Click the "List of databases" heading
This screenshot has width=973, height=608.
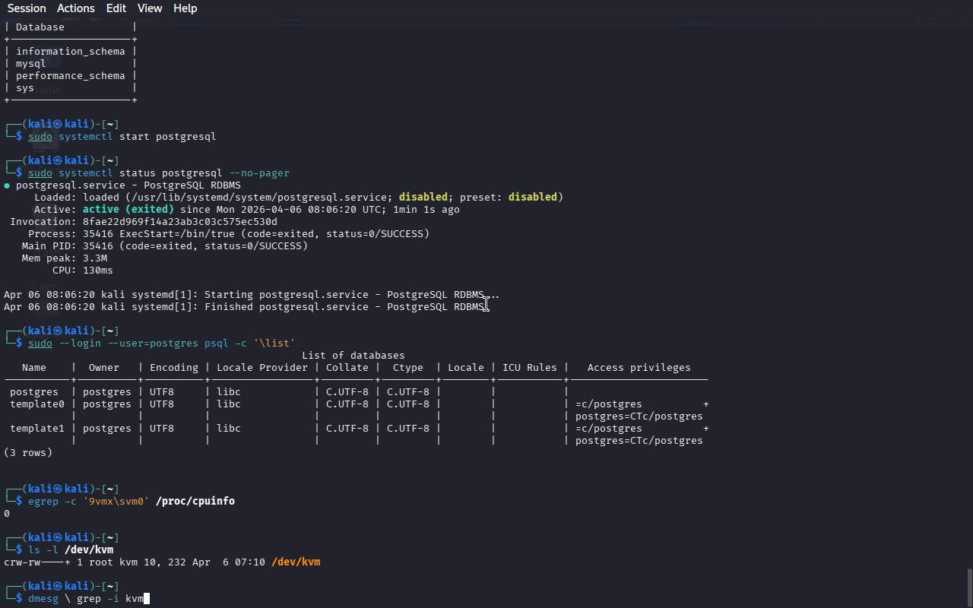(x=353, y=356)
